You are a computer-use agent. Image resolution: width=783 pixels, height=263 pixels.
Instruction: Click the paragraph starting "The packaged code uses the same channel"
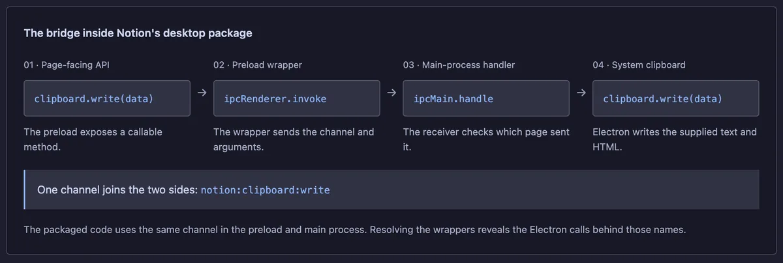click(x=355, y=230)
